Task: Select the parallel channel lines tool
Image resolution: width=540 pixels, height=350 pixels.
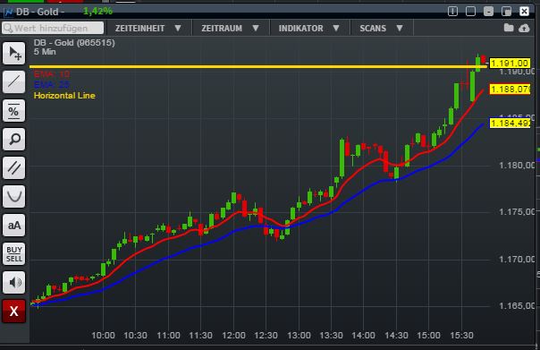Action: (x=13, y=168)
